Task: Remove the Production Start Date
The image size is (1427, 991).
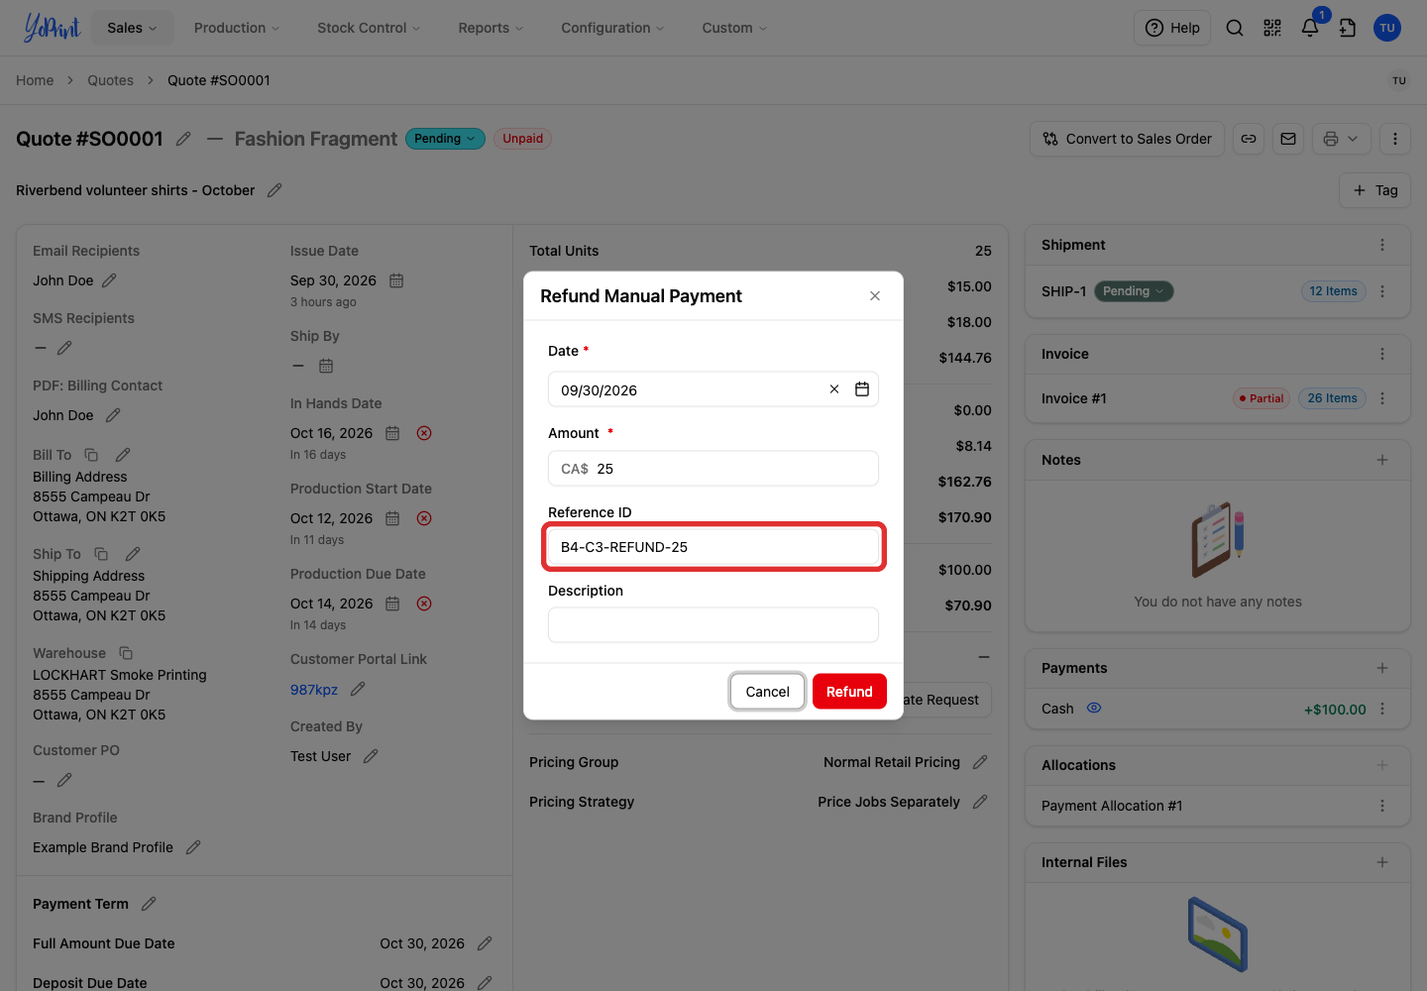Action: (x=424, y=518)
